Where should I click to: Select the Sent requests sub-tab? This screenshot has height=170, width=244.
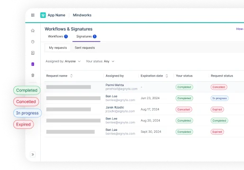(x=85, y=48)
